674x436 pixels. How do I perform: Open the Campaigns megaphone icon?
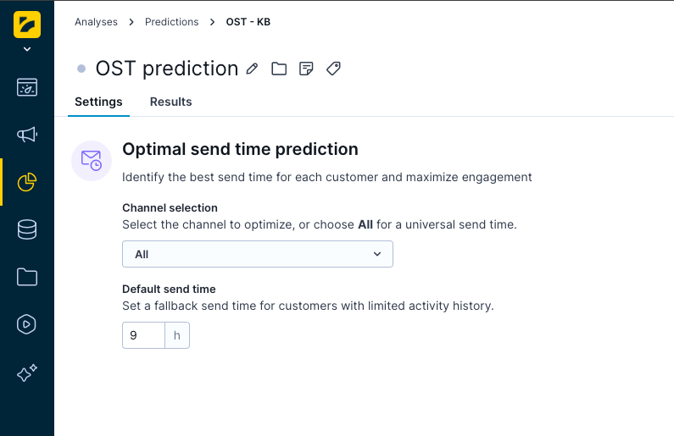[x=27, y=135]
